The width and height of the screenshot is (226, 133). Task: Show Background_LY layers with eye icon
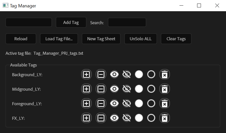[x=115, y=74]
